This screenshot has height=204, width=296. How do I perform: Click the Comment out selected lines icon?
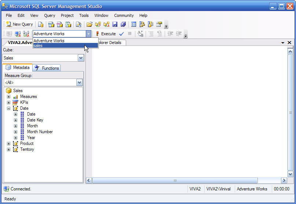(151, 34)
